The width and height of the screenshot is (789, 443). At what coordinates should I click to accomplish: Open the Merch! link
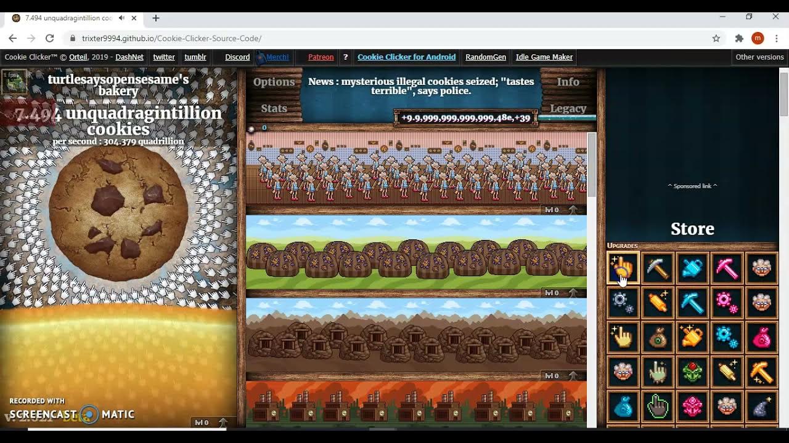coord(277,57)
